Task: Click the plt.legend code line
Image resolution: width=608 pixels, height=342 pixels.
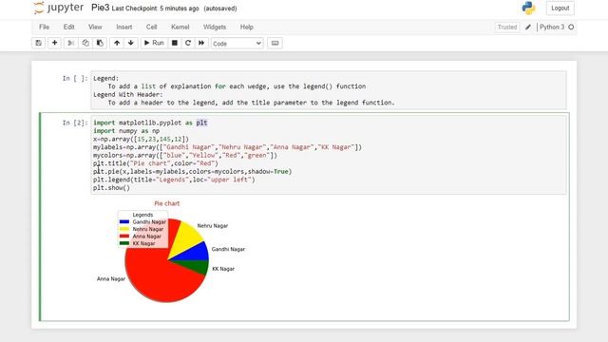Action: (x=174, y=180)
